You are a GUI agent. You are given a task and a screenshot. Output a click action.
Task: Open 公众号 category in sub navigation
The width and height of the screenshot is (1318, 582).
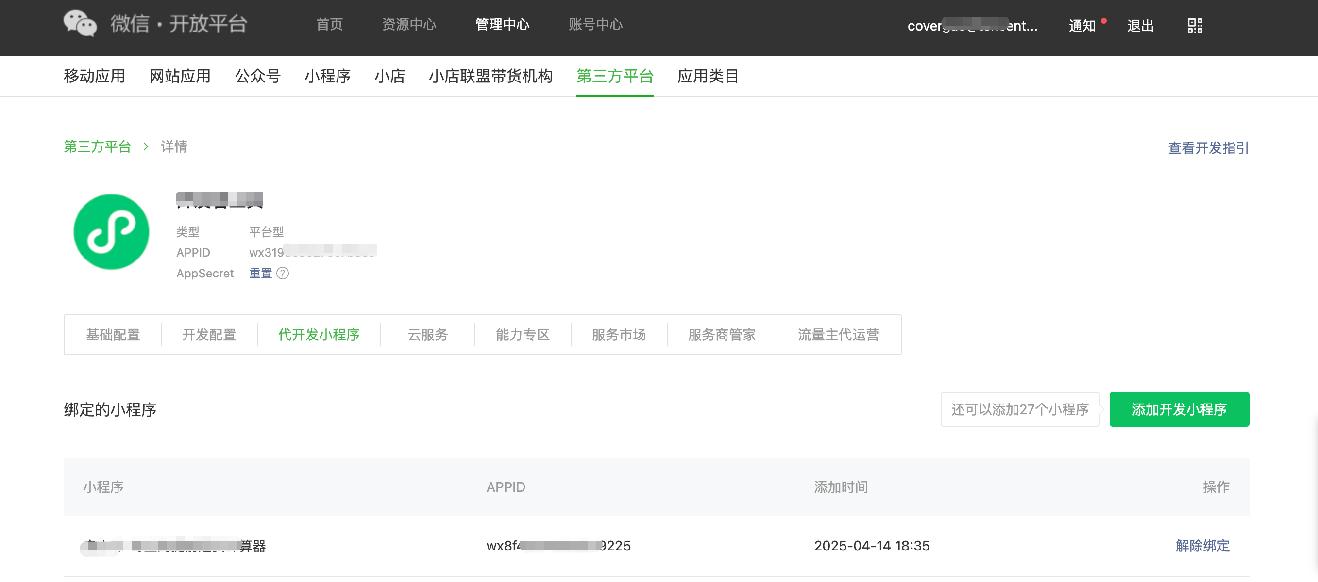point(257,76)
